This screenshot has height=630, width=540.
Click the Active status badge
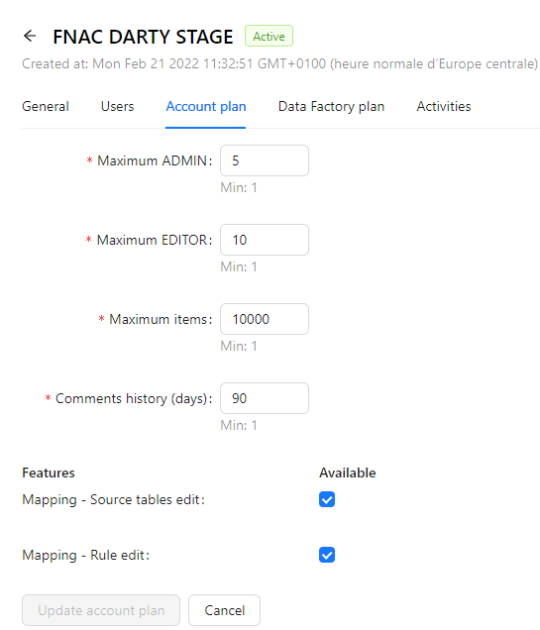click(269, 37)
